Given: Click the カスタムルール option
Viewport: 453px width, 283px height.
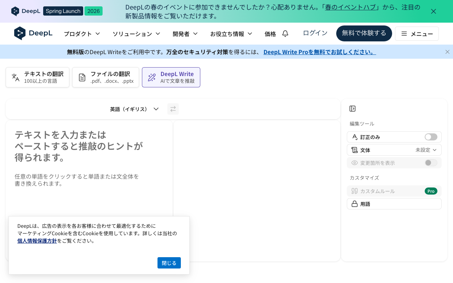Looking at the screenshot, I should [x=394, y=191].
